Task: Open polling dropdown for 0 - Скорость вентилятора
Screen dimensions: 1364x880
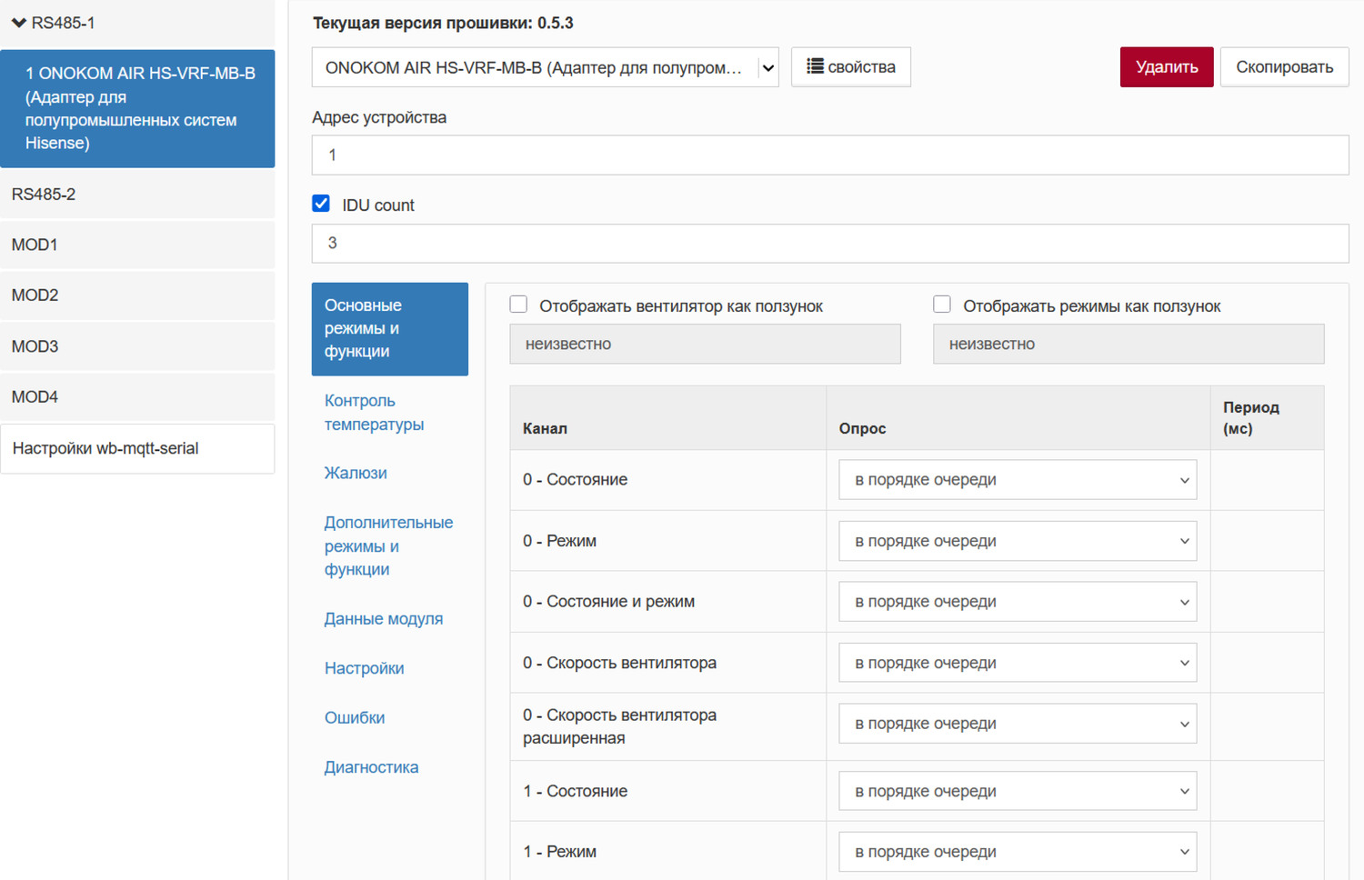Action: 1017,663
